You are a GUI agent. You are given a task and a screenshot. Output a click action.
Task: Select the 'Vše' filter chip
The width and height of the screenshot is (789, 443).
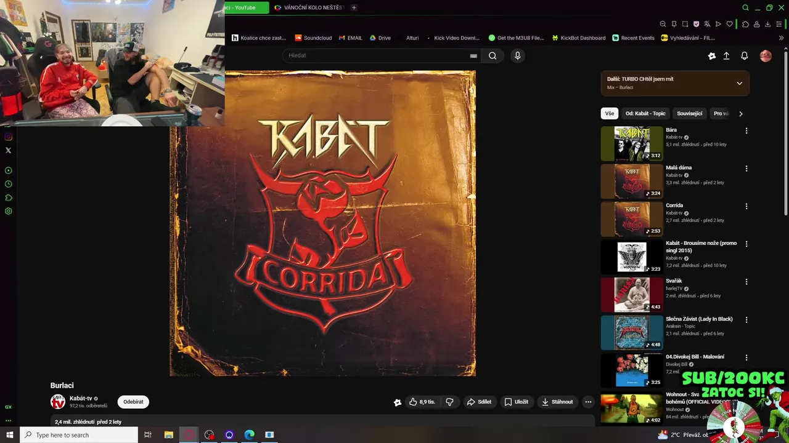(x=610, y=114)
